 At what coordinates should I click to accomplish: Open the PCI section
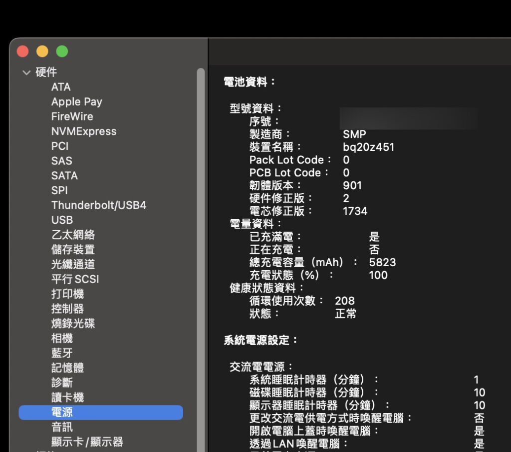click(60, 146)
